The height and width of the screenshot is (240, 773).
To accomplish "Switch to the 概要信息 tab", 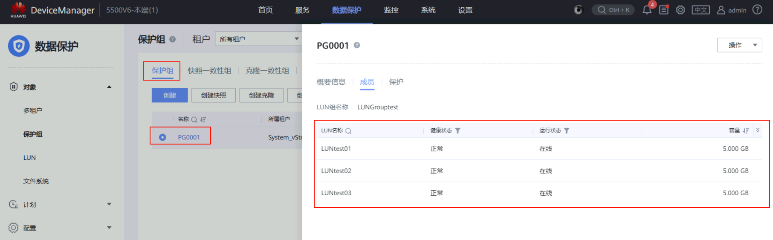I will [331, 82].
